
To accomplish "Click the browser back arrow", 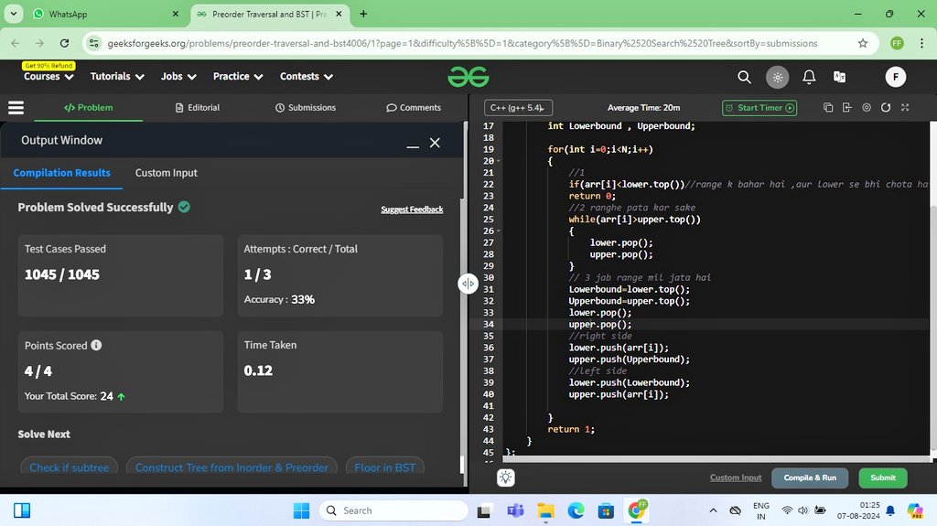I will pyautogui.click(x=16, y=43).
